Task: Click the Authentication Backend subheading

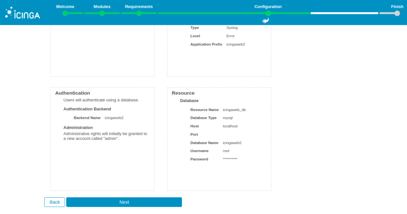Action: point(87,109)
